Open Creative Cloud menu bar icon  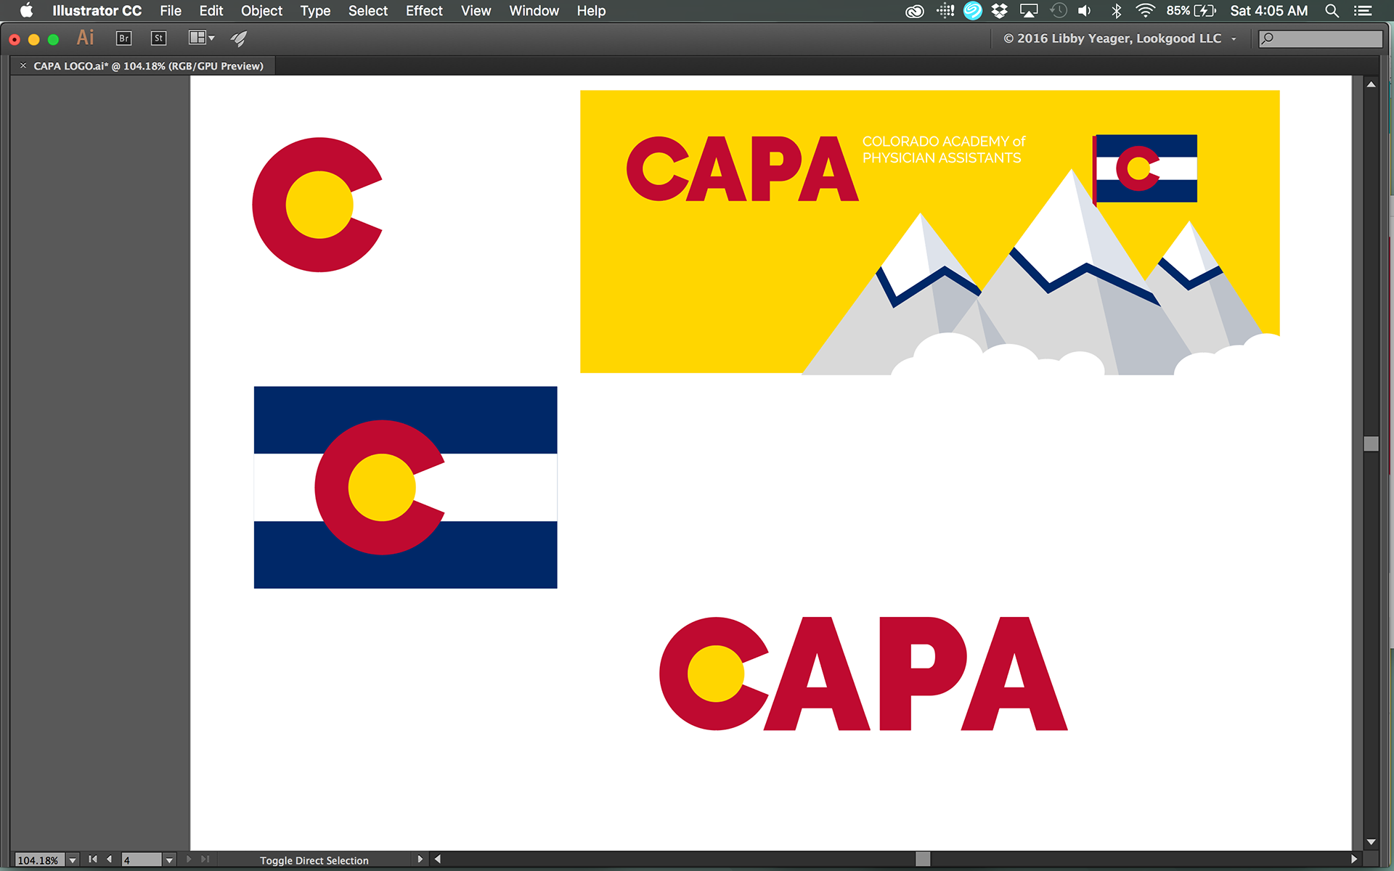point(915,11)
